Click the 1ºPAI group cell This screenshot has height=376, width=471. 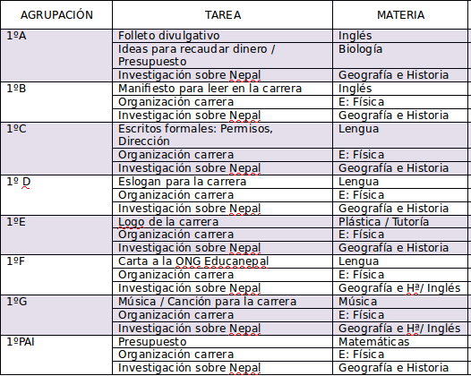coord(56,355)
